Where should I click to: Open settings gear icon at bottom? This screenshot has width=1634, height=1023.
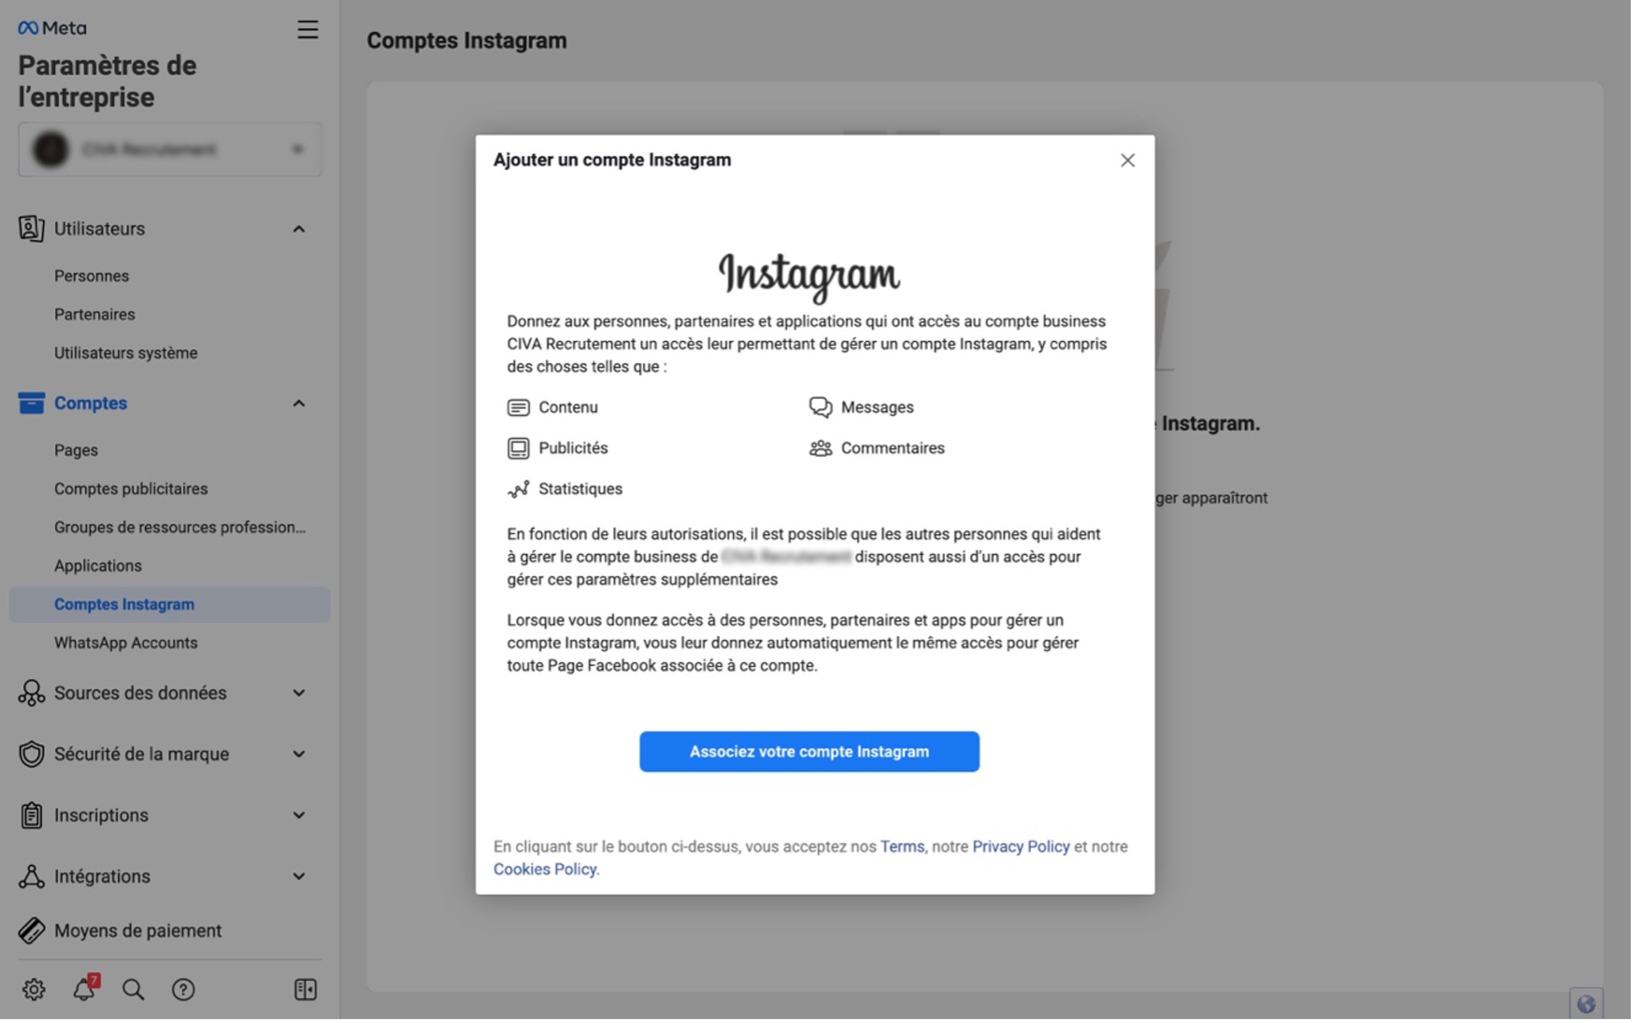click(x=34, y=991)
